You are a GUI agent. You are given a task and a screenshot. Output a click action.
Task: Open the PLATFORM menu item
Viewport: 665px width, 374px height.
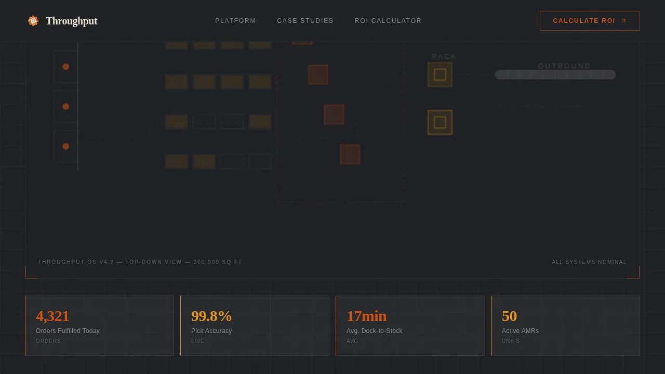click(235, 21)
